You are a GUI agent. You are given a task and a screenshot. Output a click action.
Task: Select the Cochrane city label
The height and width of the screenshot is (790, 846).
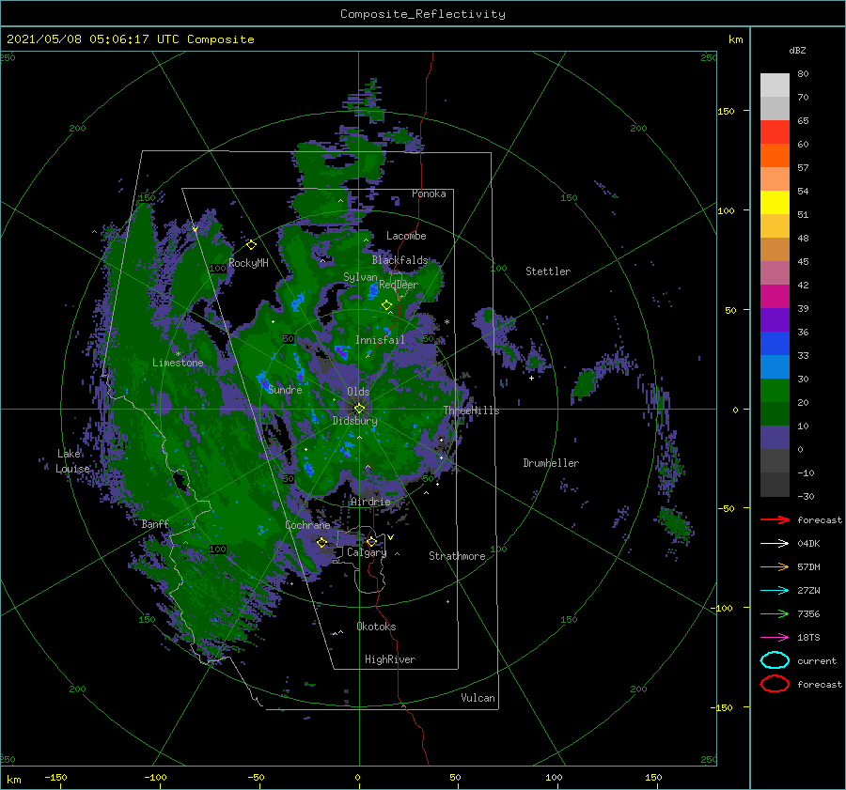pos(307,525)
